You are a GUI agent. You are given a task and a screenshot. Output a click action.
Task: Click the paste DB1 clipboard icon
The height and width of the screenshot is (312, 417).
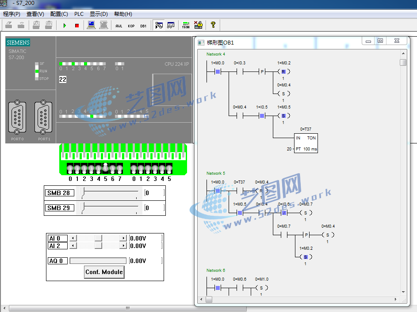click(49, 25)
